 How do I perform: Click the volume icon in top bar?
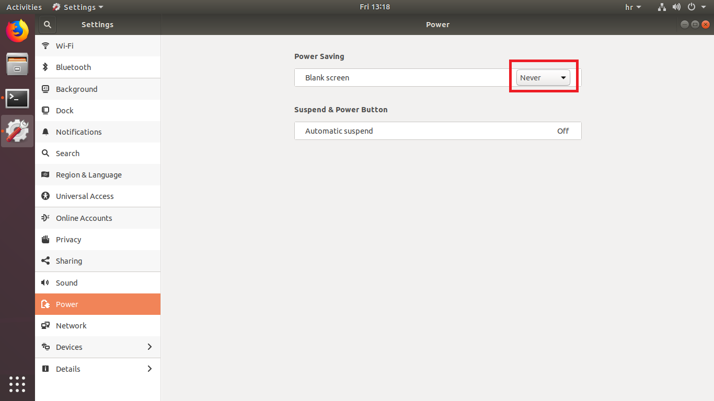click(676, 7)
